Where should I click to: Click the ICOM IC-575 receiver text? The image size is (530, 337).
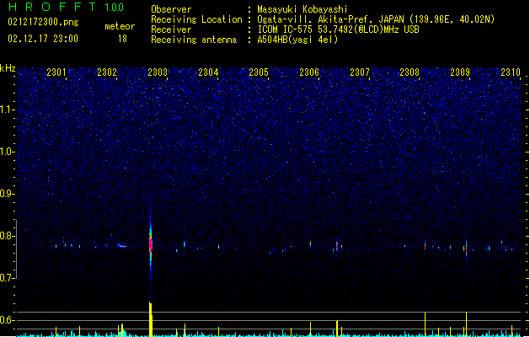tap(338, 29)
